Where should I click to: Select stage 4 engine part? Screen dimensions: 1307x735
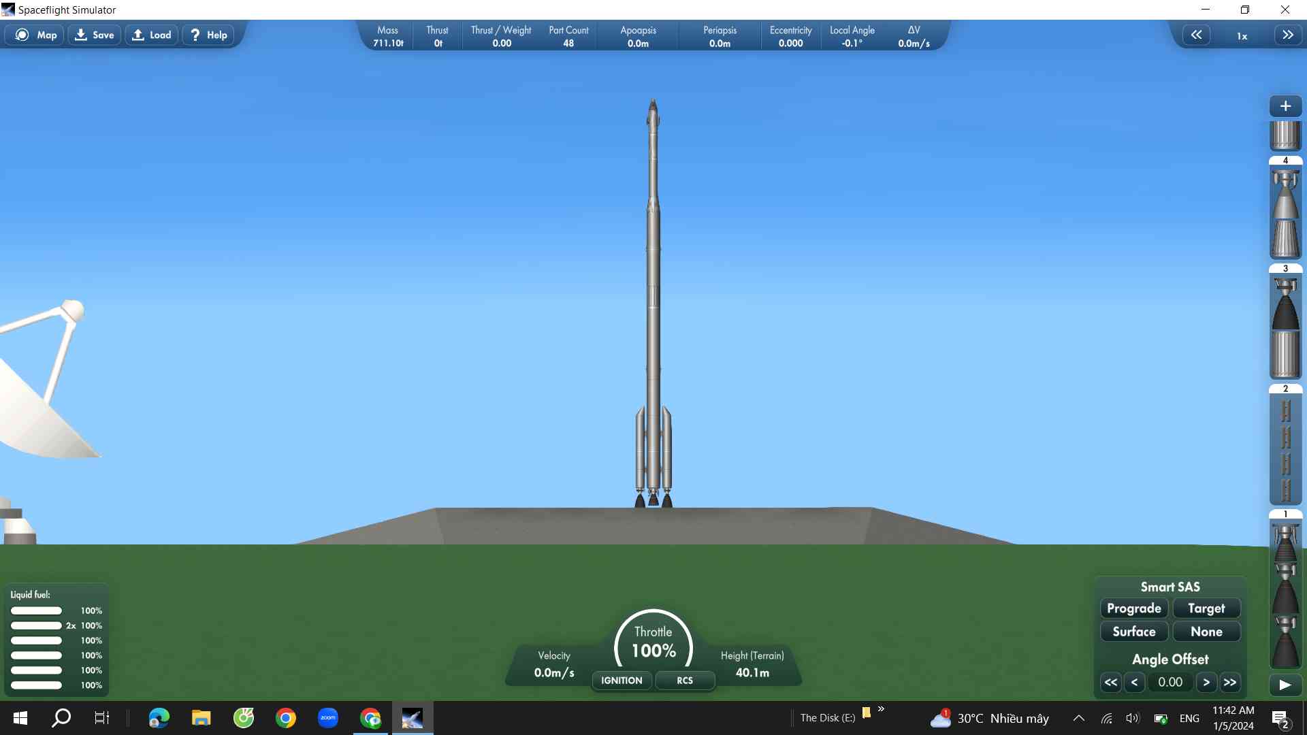pos(1285,194)
